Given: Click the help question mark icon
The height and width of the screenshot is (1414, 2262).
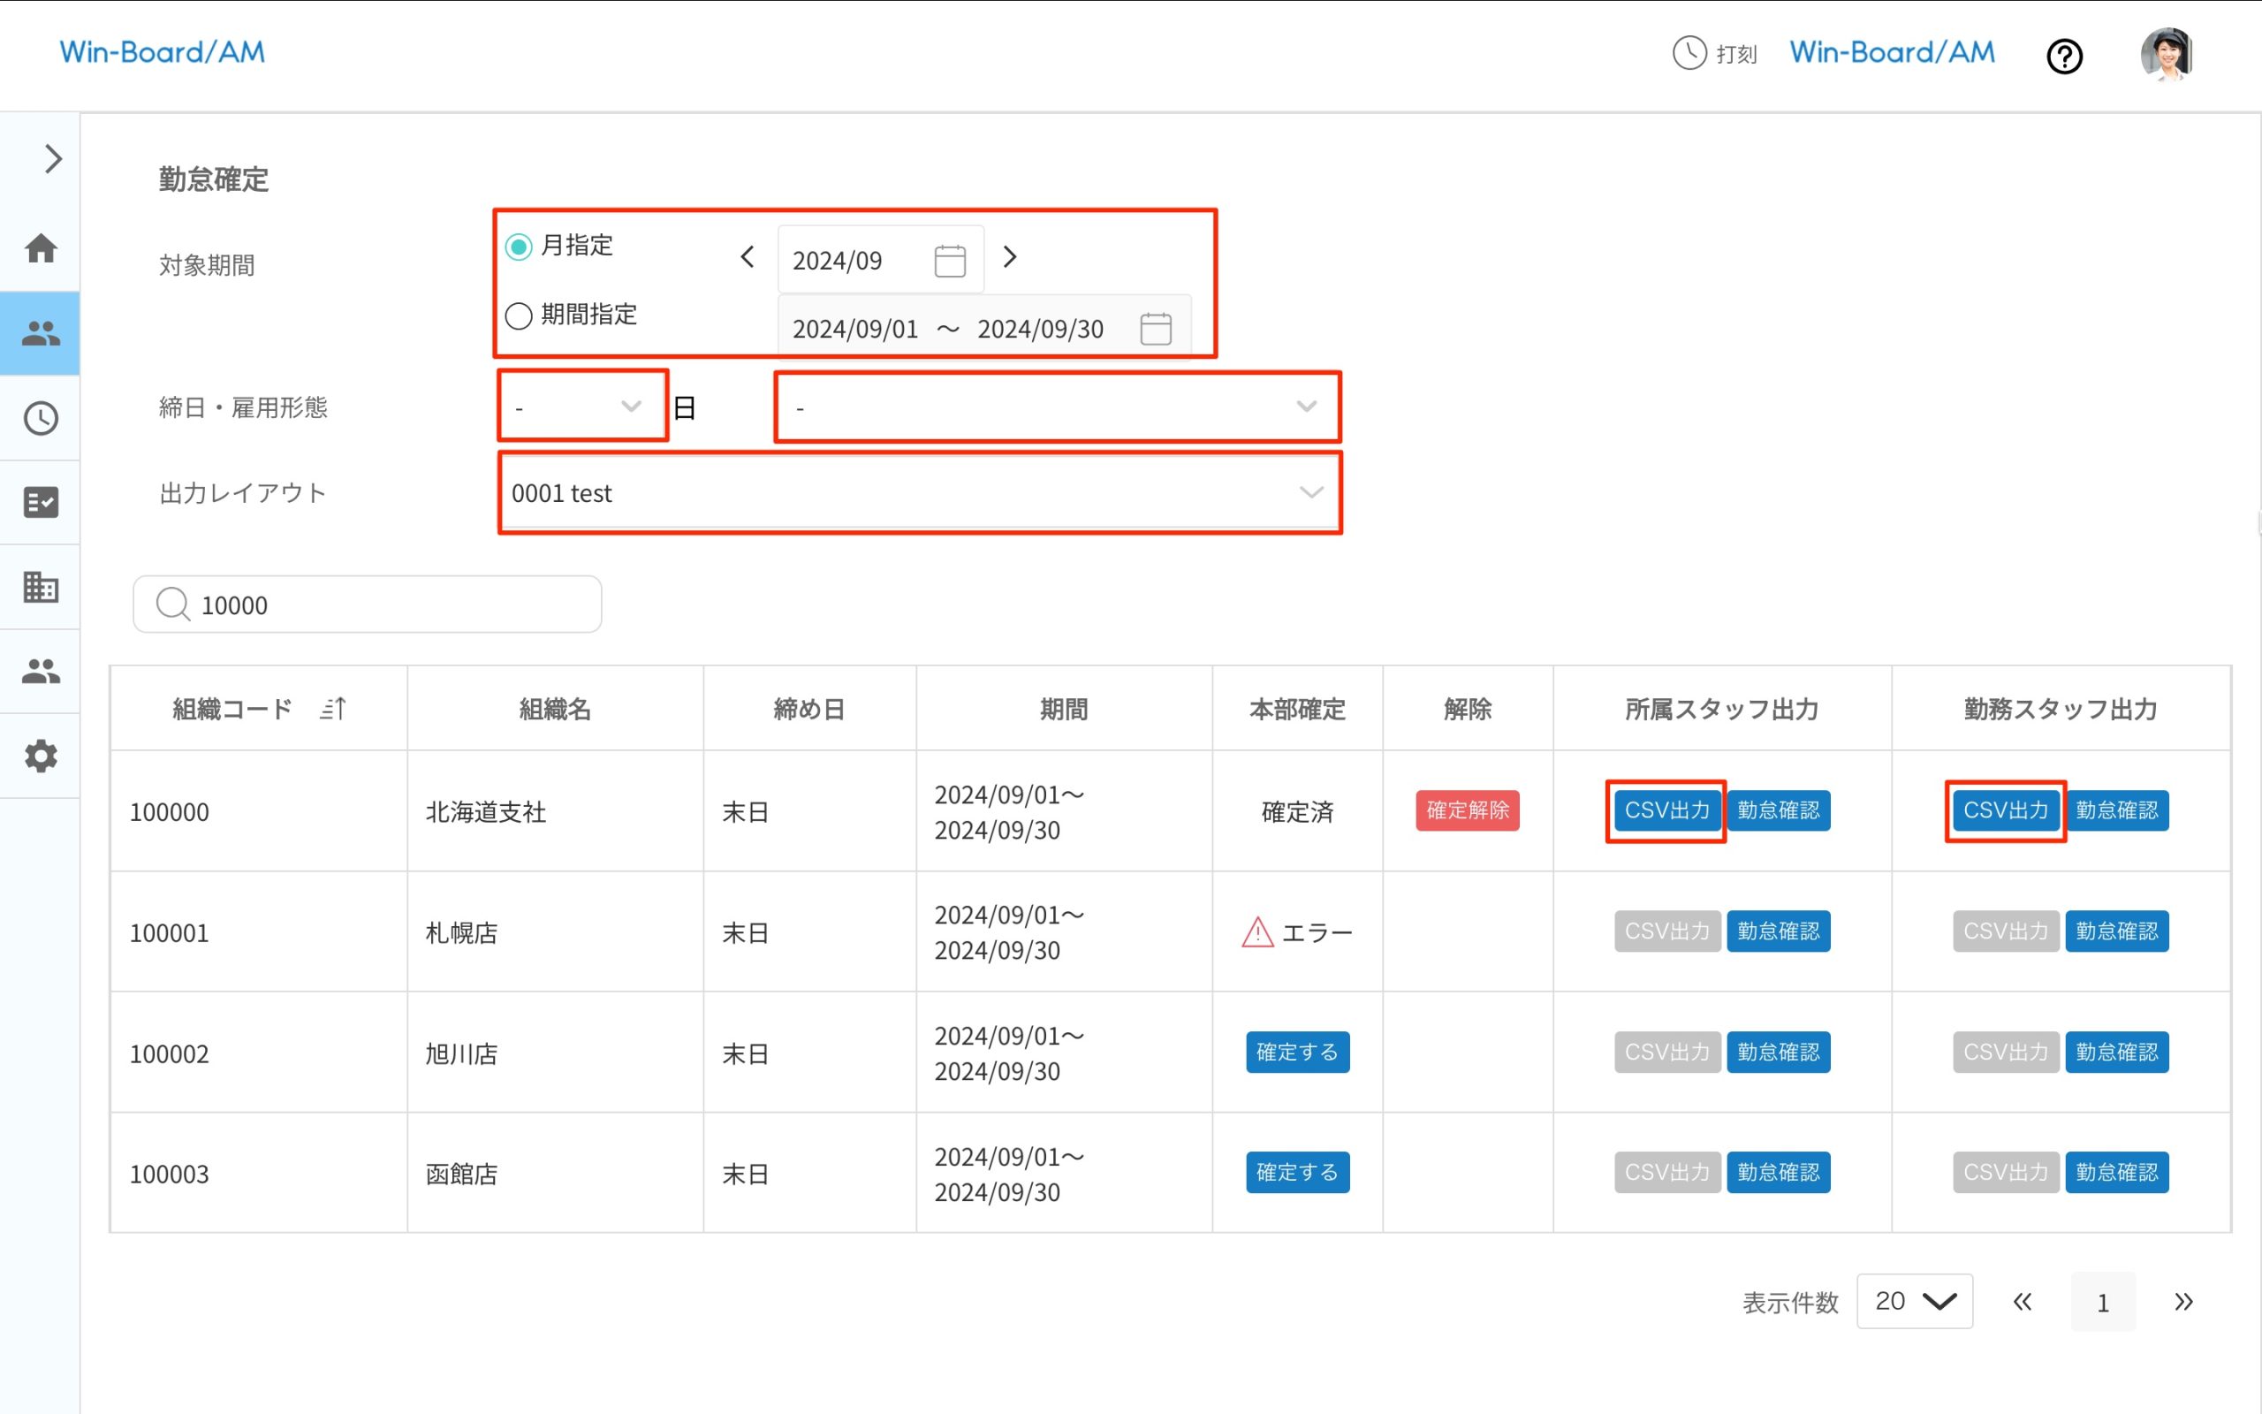Looking at the screenshot, I should click(2064, 56).
